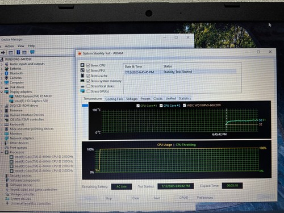This screenshot has width=284, height=213.
Task: Collapse the Display adapters node
Action: pos(2,92)
